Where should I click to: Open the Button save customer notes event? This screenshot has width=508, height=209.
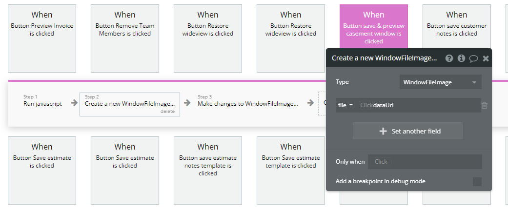457,38
